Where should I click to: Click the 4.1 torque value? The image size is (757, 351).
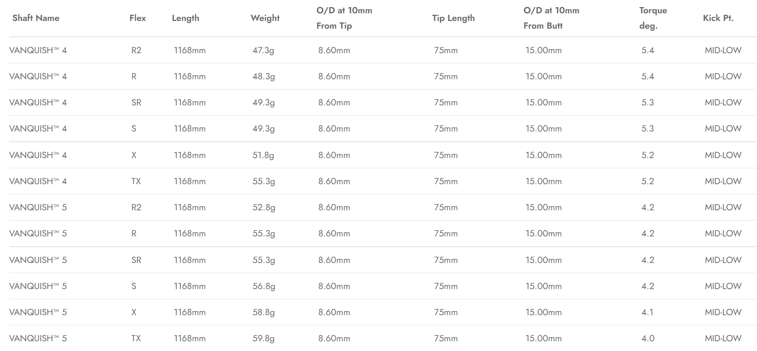click(647, 312)
